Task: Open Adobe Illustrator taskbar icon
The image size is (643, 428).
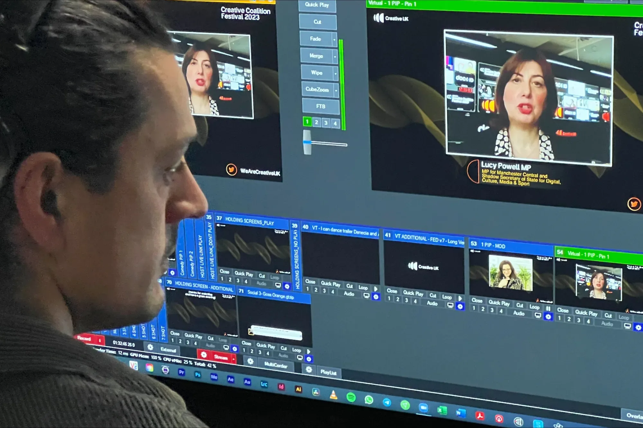Action: click(x=299, y=389)
